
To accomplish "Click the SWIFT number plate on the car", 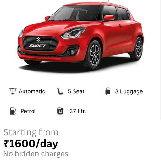I will [x=38, y=46].
